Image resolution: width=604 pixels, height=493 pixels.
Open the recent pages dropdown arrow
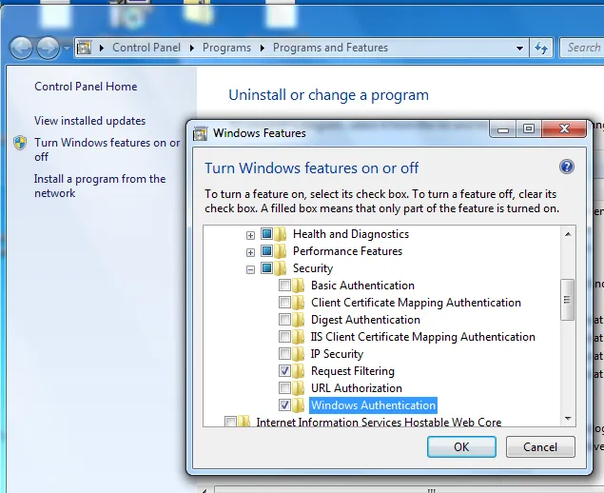tap(67, 49)
